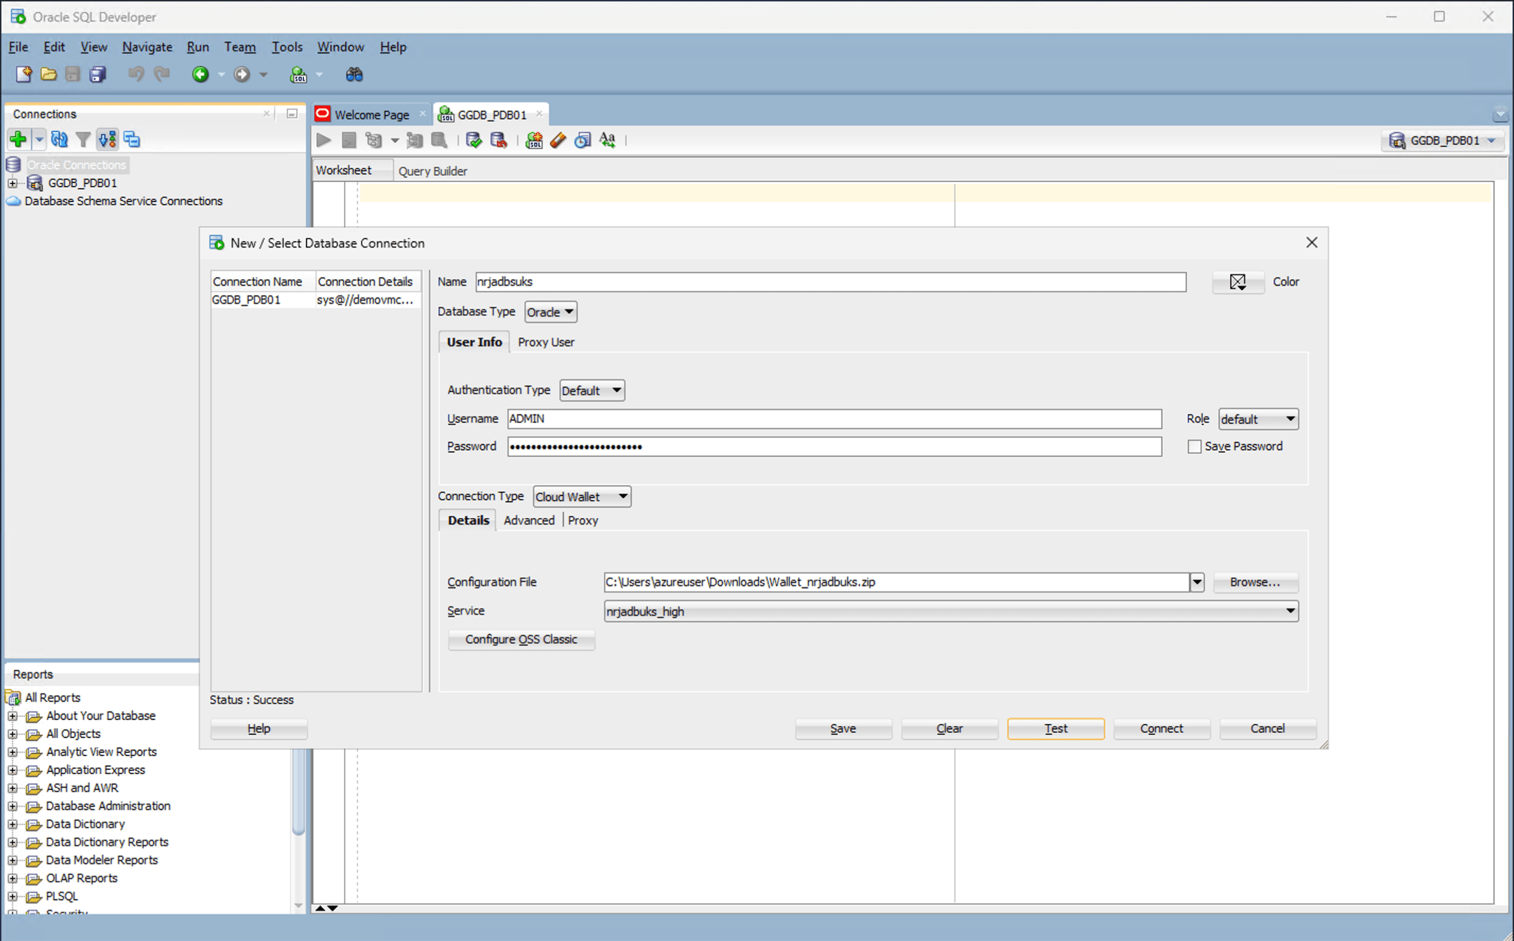Open the Advanced tab in connection details
Image resolution: width=1514 pixels, height=941 pixels.
click(x=529, y=520)
